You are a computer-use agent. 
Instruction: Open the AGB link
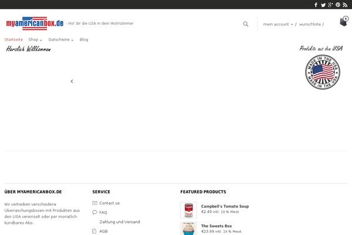pyautogui.click(x=103, y=231)
